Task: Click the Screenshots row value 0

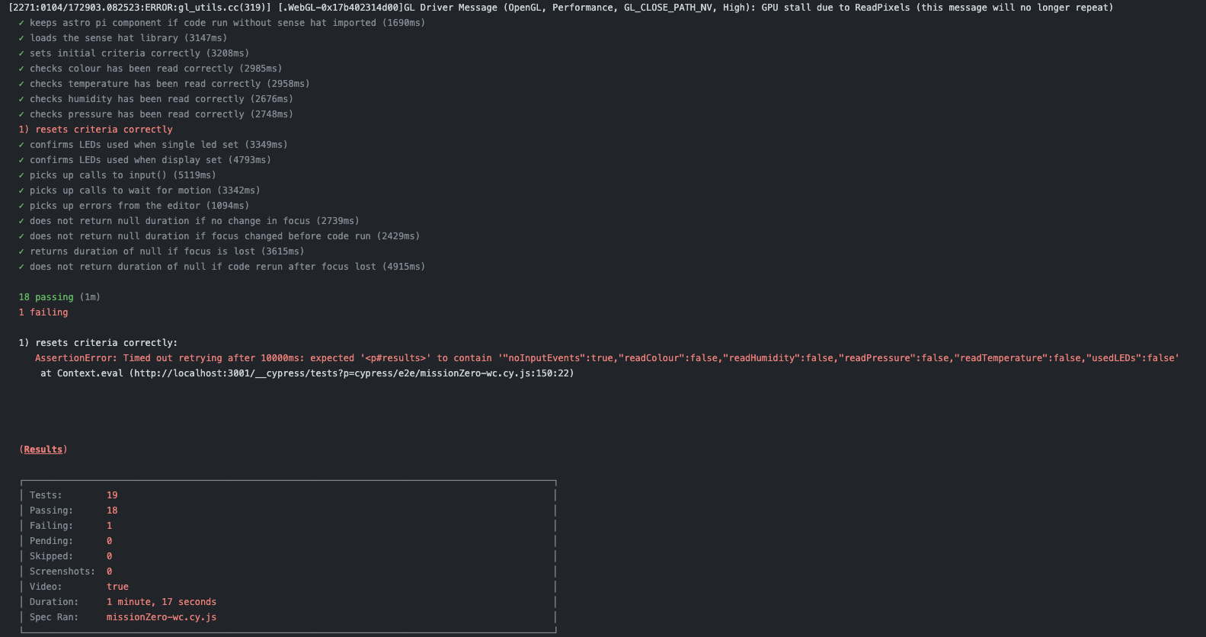Action: pyautogui.click(x=109, y=571)
